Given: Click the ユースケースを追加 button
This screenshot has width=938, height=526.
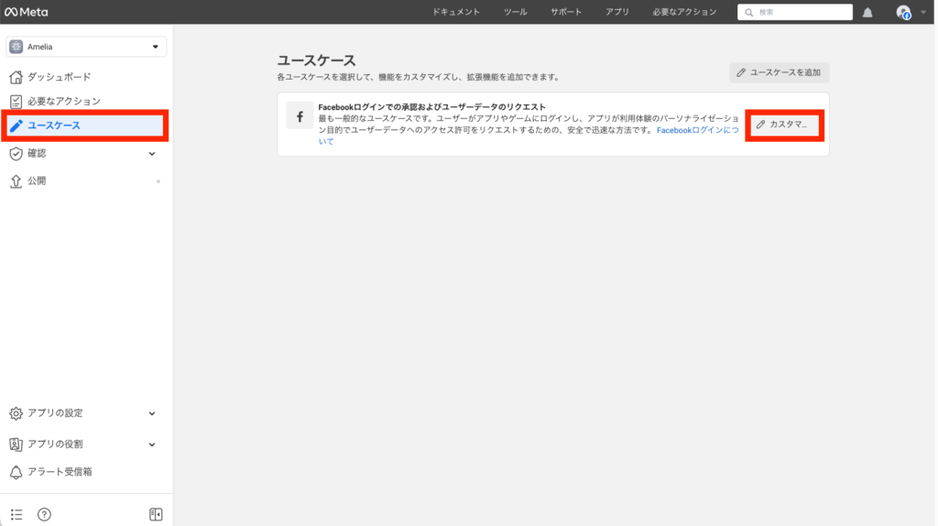Looking at the screenshot, I should click(x=780, y=72).
